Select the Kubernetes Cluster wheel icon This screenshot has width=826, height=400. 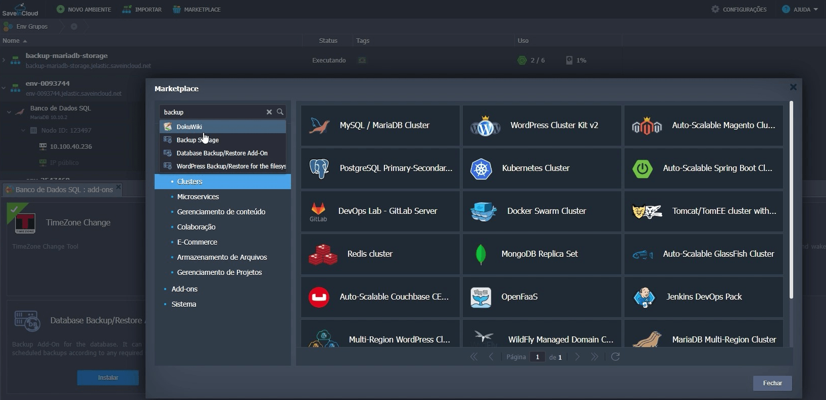(x=481, y=168)
